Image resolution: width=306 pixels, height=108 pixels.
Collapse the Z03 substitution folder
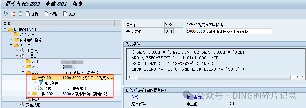coord(23,72)
